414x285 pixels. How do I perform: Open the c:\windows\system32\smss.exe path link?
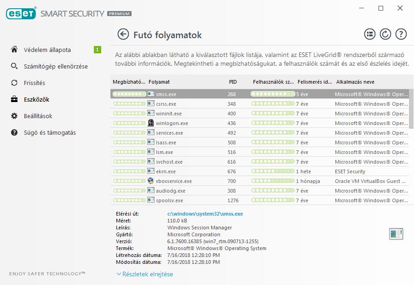pos(205,214)
